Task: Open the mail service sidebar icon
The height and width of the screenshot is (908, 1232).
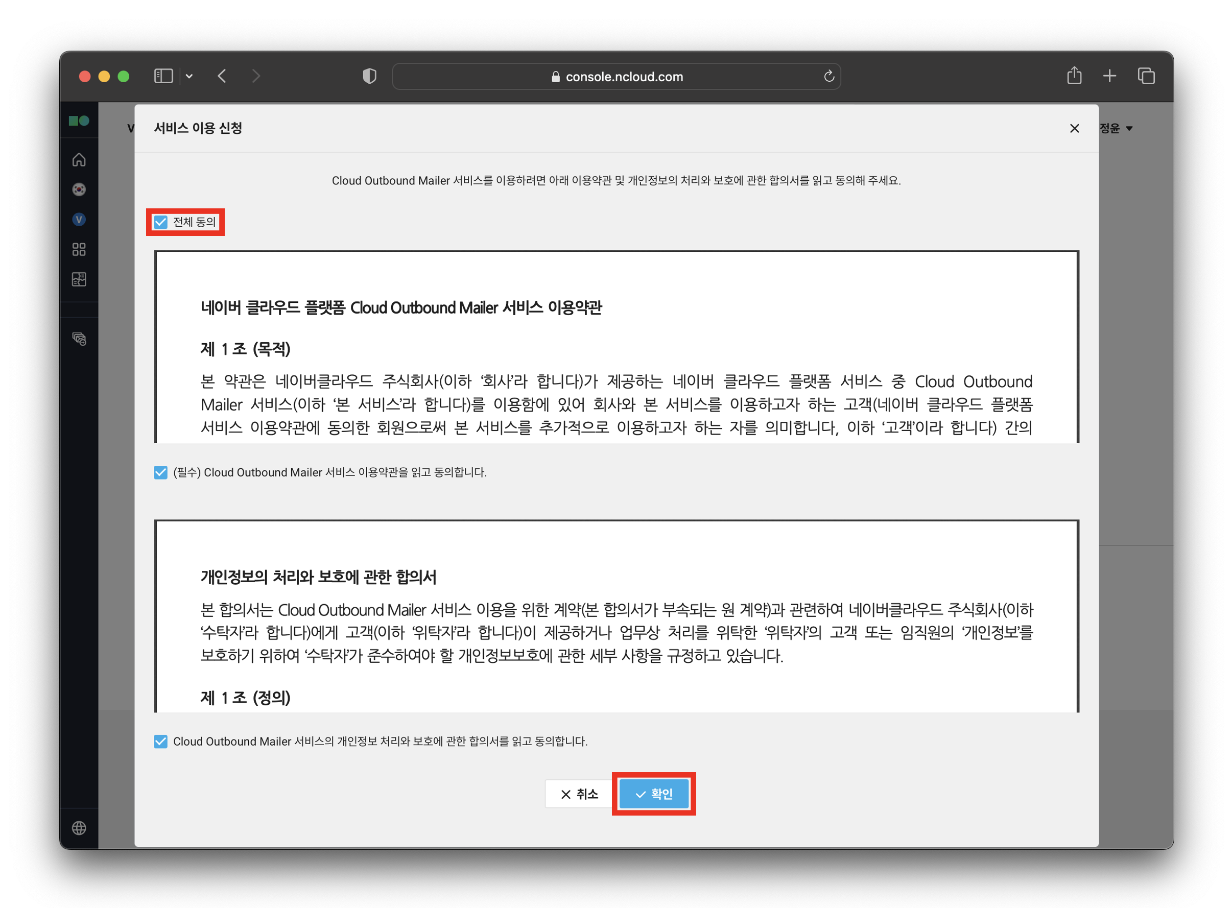Action: 79,339
